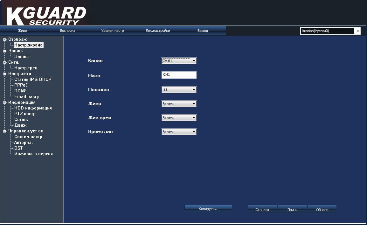Open Авториз. tree item
The width and height of the screenshot is (367, 225).
pyautogui.click(x=24, y=142)
